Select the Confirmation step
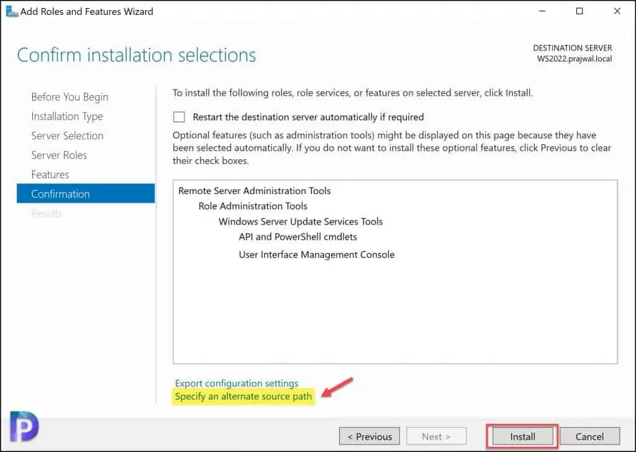 [x=86, y=193]
